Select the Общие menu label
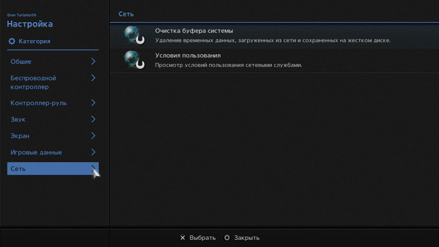This screenshot has width=439, height=247. [21, 62]
